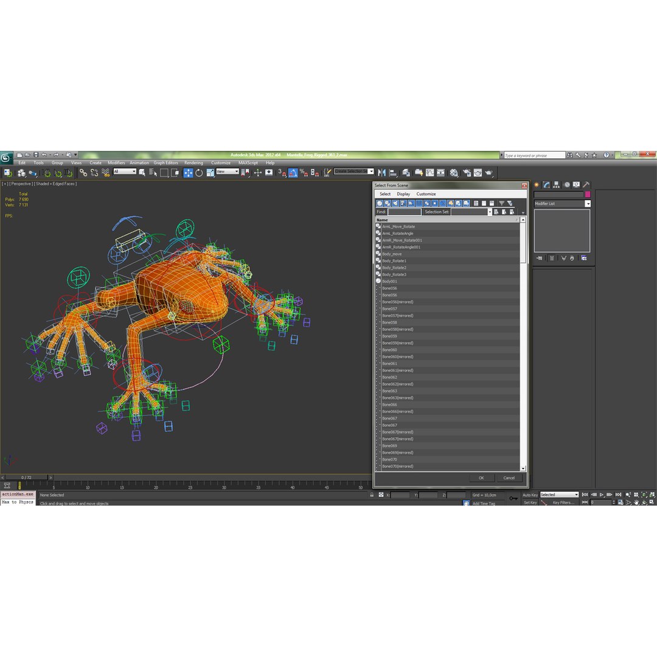Open Select by Name tool
The image size is (657, 657).
[x=153, y=173]
